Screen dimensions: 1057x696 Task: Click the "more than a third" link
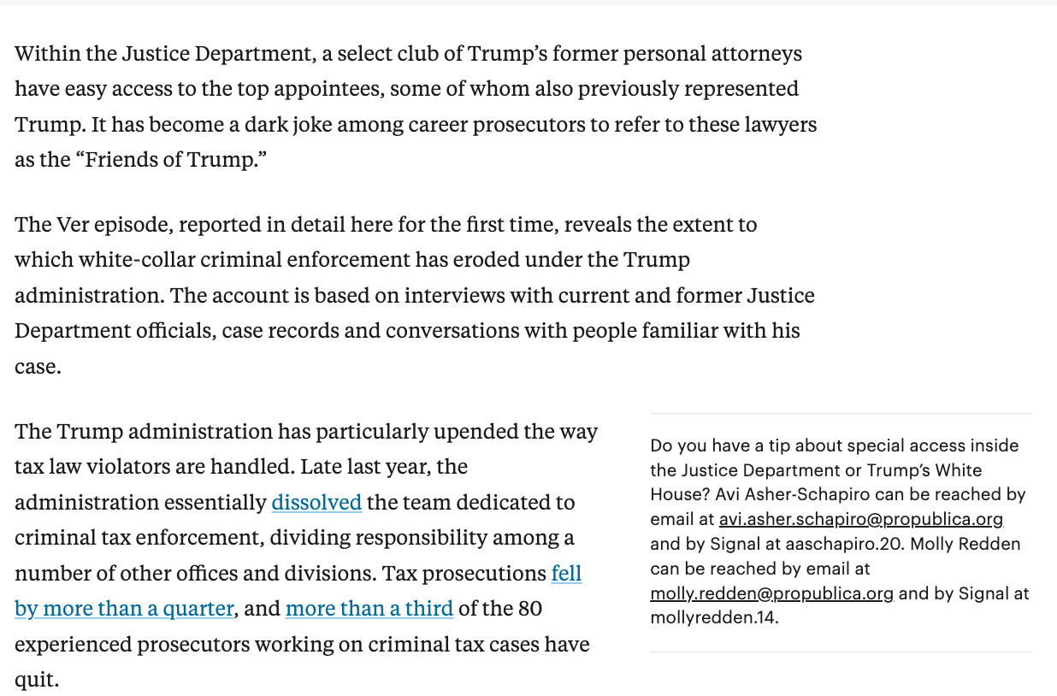(x=369, y=609)
